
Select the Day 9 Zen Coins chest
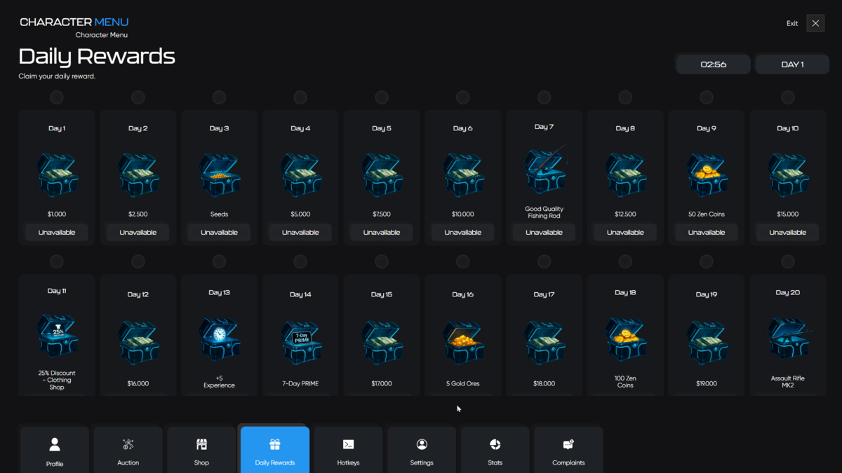coord(707,175)
